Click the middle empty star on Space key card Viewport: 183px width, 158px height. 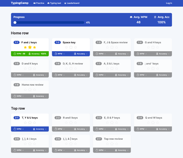pos(71,47)
